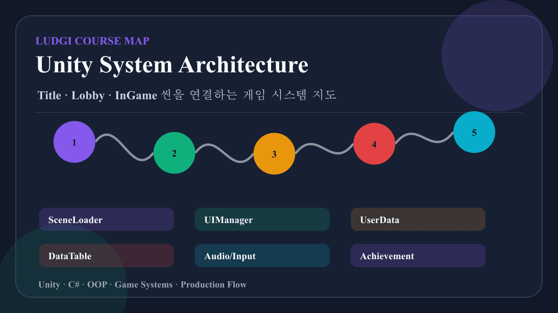The image size is (558, 313).
Task: Open the SceneLoader module card
Action: point(106,219)
